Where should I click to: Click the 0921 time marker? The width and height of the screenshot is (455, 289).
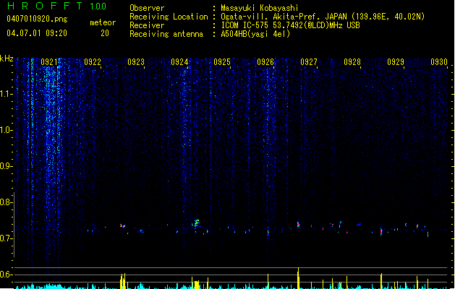point(49,62)
